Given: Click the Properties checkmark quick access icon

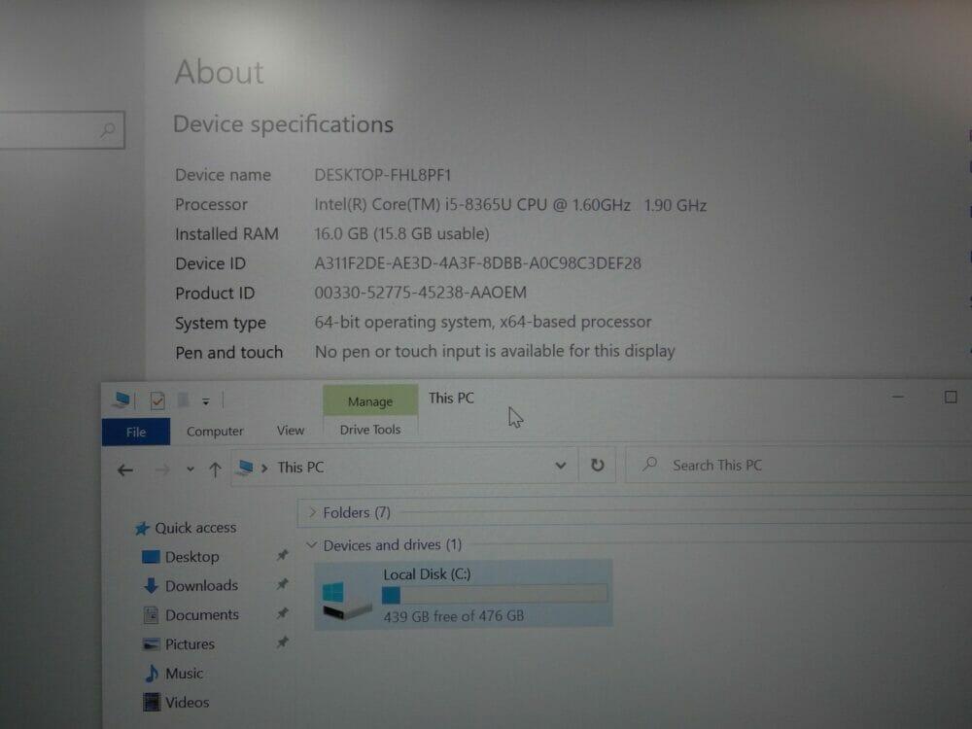Looking at the screenshot, I should (157, 400).
